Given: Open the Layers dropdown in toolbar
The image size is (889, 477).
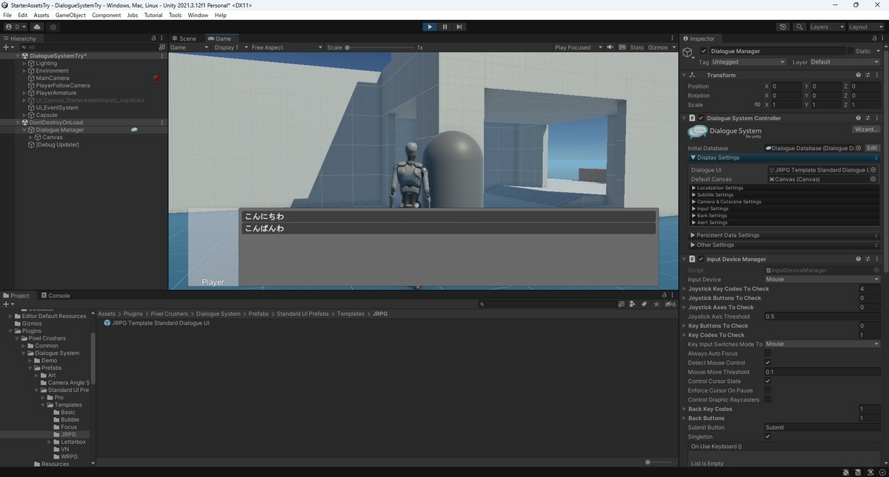Looking at the screenshot, I should tap(826, 27).
